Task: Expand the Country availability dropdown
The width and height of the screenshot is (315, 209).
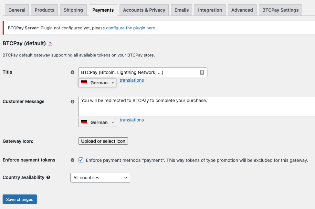Action: pyautogui.click(x=100, y=178)
